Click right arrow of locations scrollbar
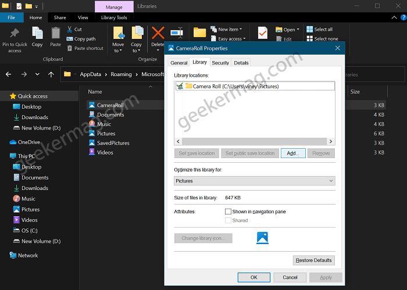Viewport: 407px width, 290px height. click(x=331, y=141)
